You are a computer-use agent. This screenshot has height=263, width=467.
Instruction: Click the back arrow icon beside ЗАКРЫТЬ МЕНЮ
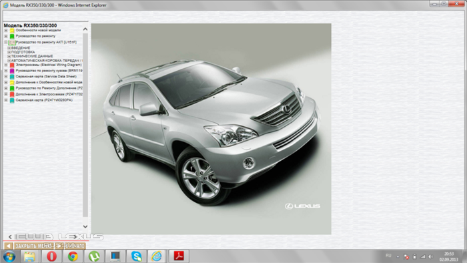click(8, 246)
